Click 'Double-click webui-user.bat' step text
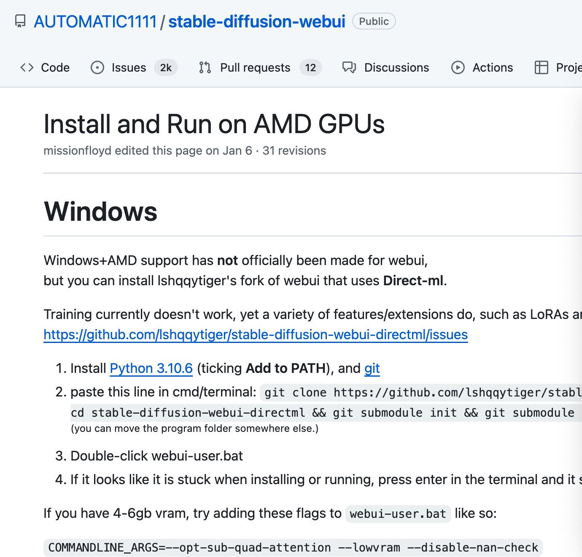The height and width of the screenshot is (557, 582). coord(156,456)
